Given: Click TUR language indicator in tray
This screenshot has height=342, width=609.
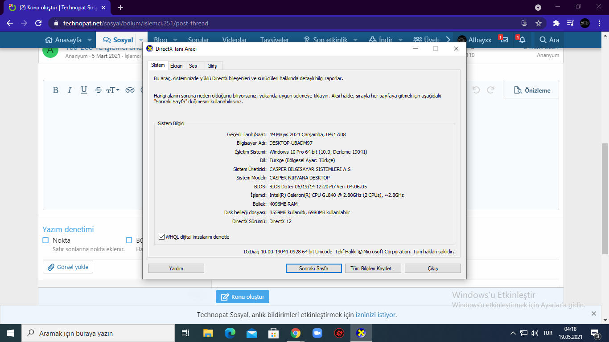Looking at the screenshot, I should [548, 333].
